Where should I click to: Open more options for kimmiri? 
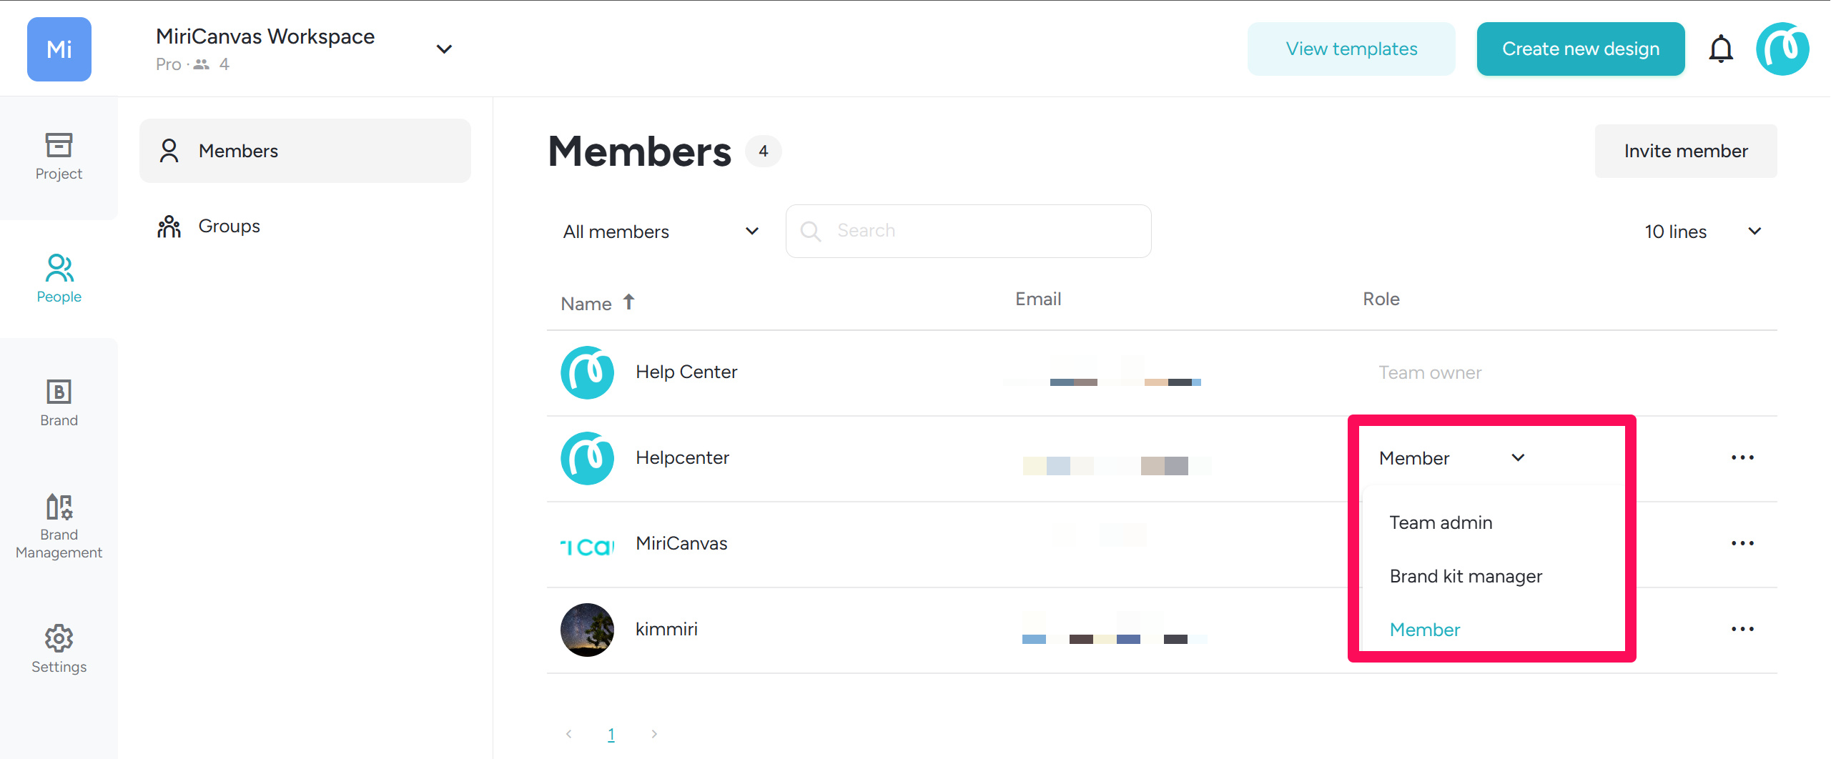click(1742, 629)
